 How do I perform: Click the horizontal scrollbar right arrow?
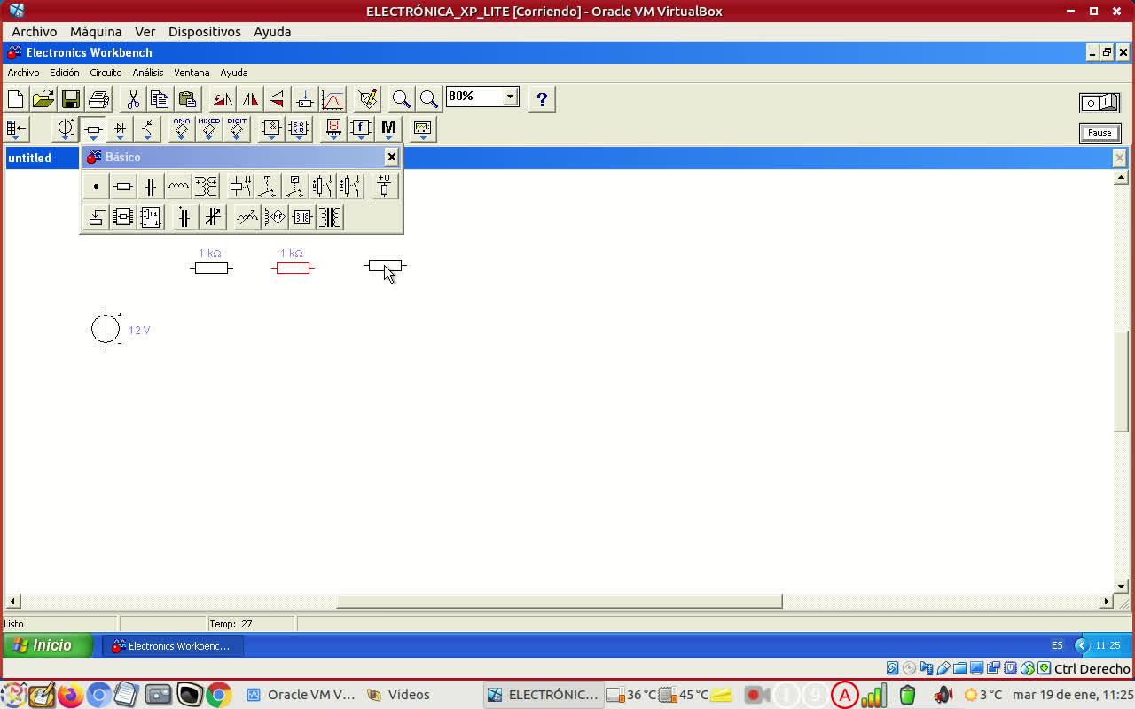pos(1106,602)
